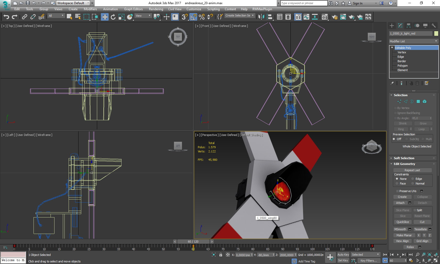Open the Curve Editor from toolbar
440x264 pixels.
coord(306,17)
